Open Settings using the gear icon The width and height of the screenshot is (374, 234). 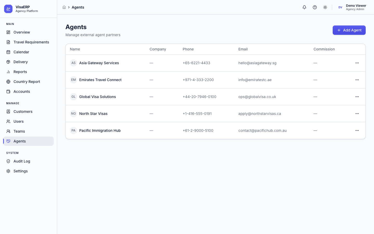click(8, 171)
